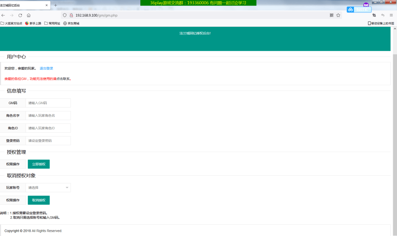Bookmark this page with the star icon

pyautogui.click(x=338, y=15)
